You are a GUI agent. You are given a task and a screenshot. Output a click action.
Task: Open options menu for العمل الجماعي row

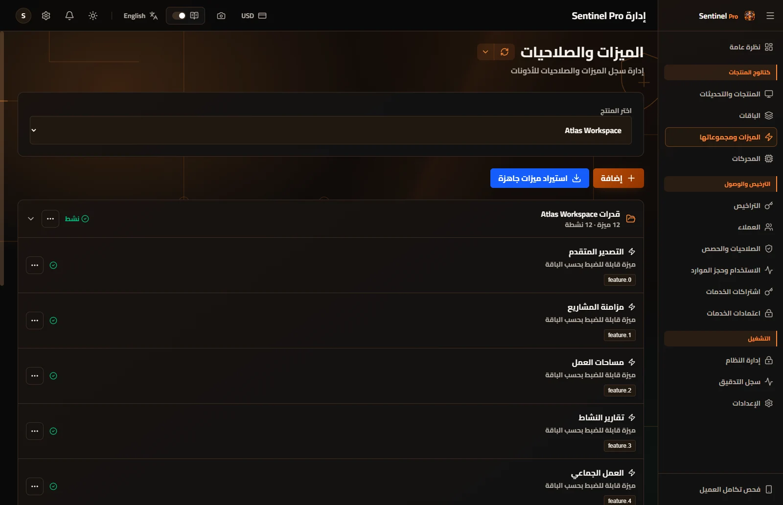pos(35,486)
